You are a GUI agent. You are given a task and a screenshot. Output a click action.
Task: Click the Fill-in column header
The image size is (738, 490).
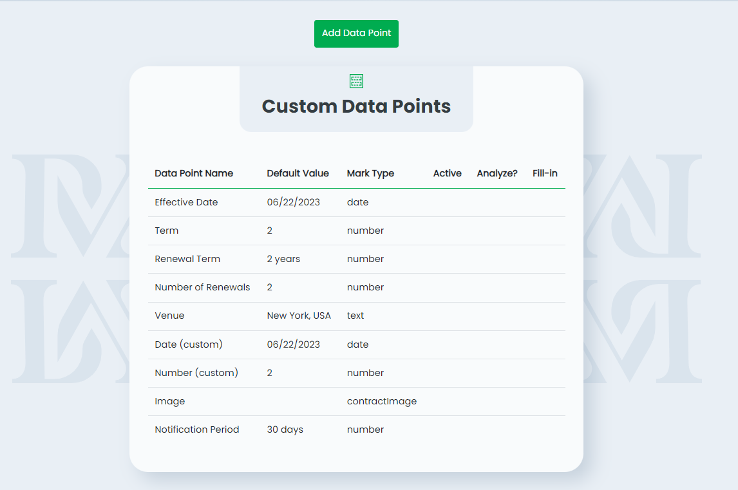(x=545, y=173)
